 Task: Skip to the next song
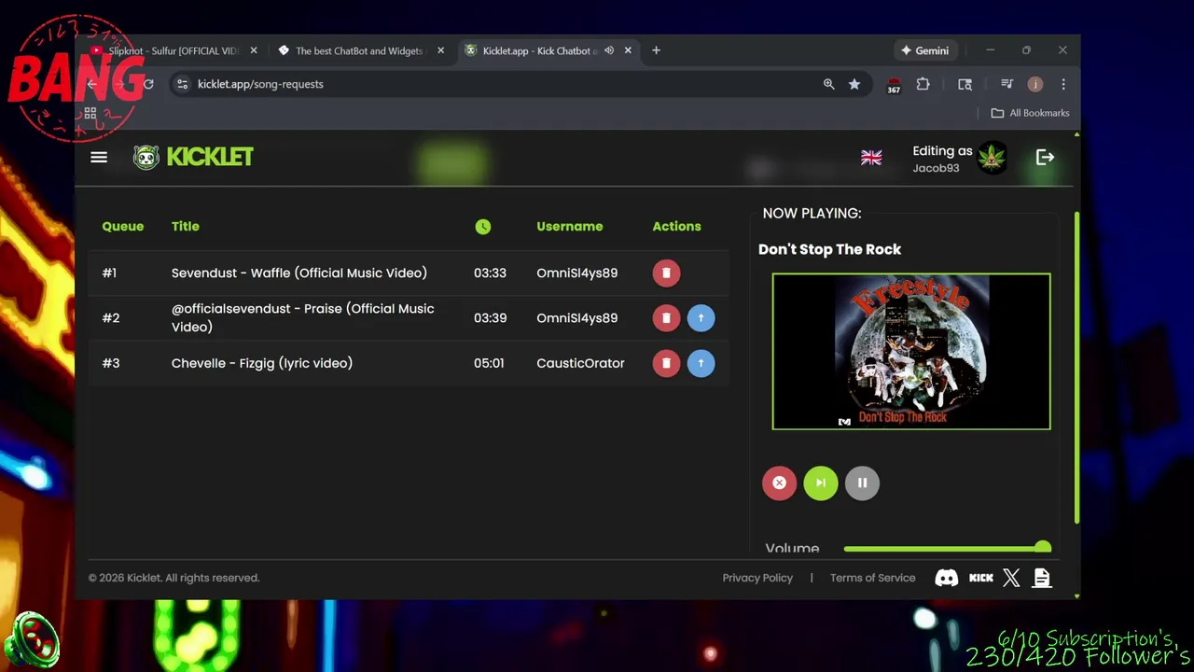click(821, 483)
